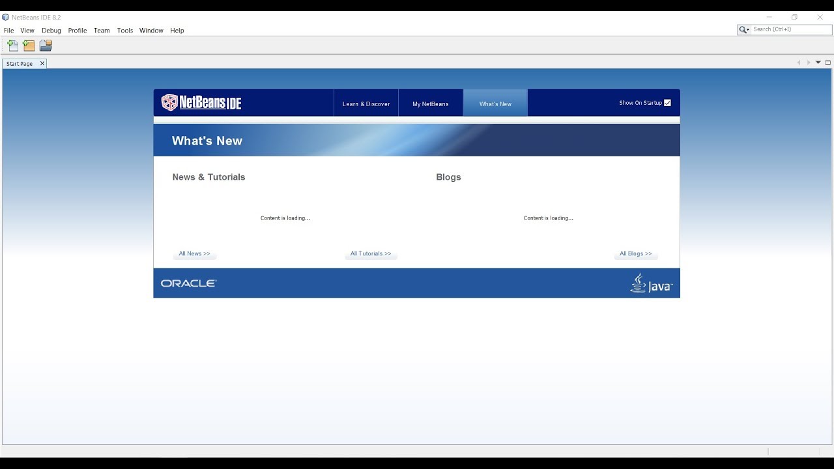Image resolution: width=834 pixels, height=469 pixels.
Task: Click the New File toolbar icon
Action: tap(13, 46)
